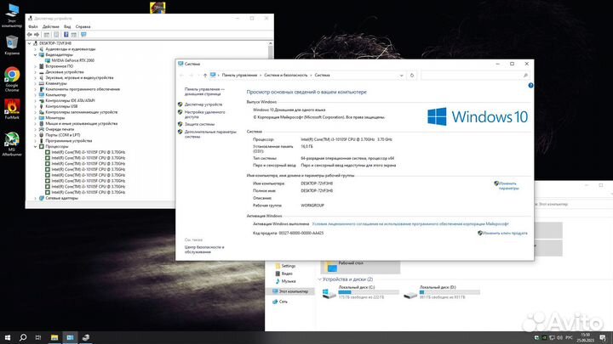613x344 pixels.
Task: Collapse the Видеоадаптеры category
Action: (x=35, y=55)
